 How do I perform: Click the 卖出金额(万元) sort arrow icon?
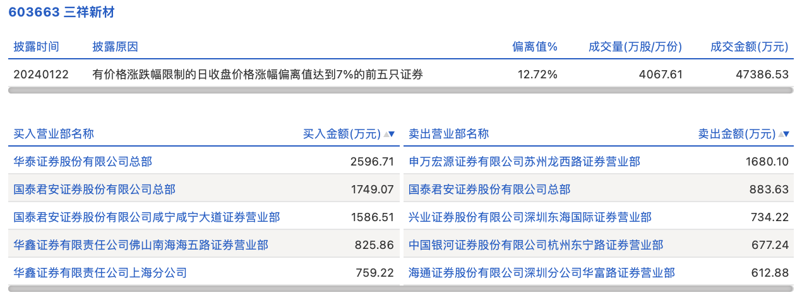(x=784, y=134)
